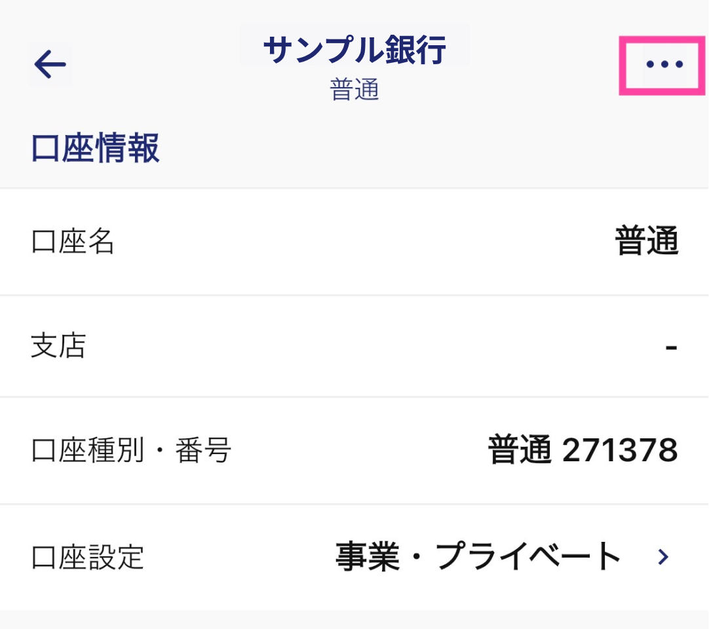Open 口座設定 via the right chevron

(663, 557)
